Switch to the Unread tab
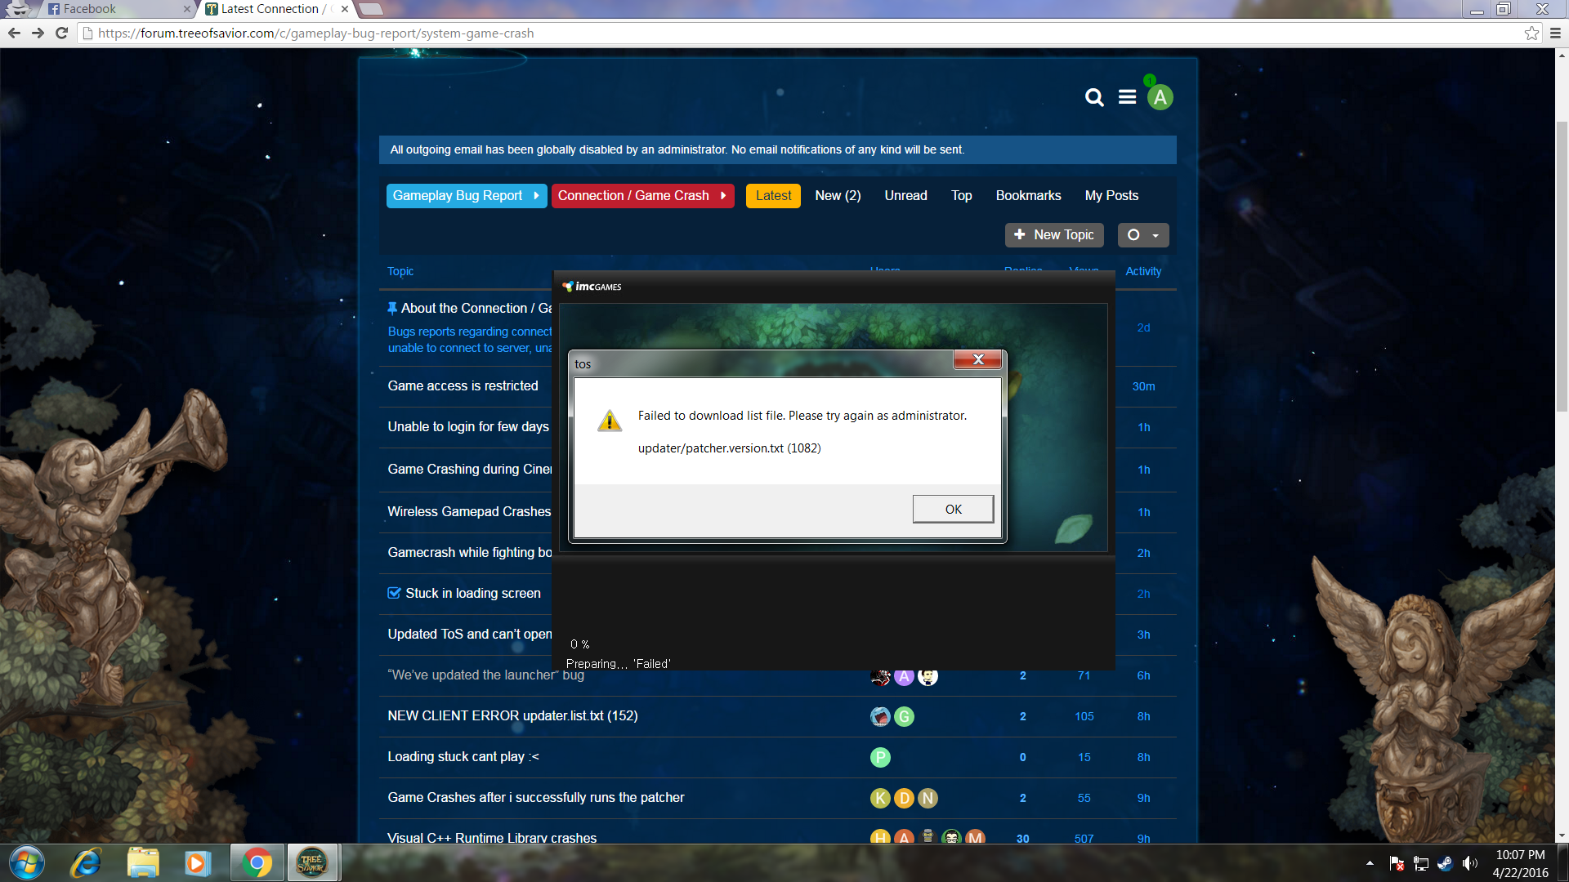This screenshot has width=1569, height=882. [x=905, y=196]
